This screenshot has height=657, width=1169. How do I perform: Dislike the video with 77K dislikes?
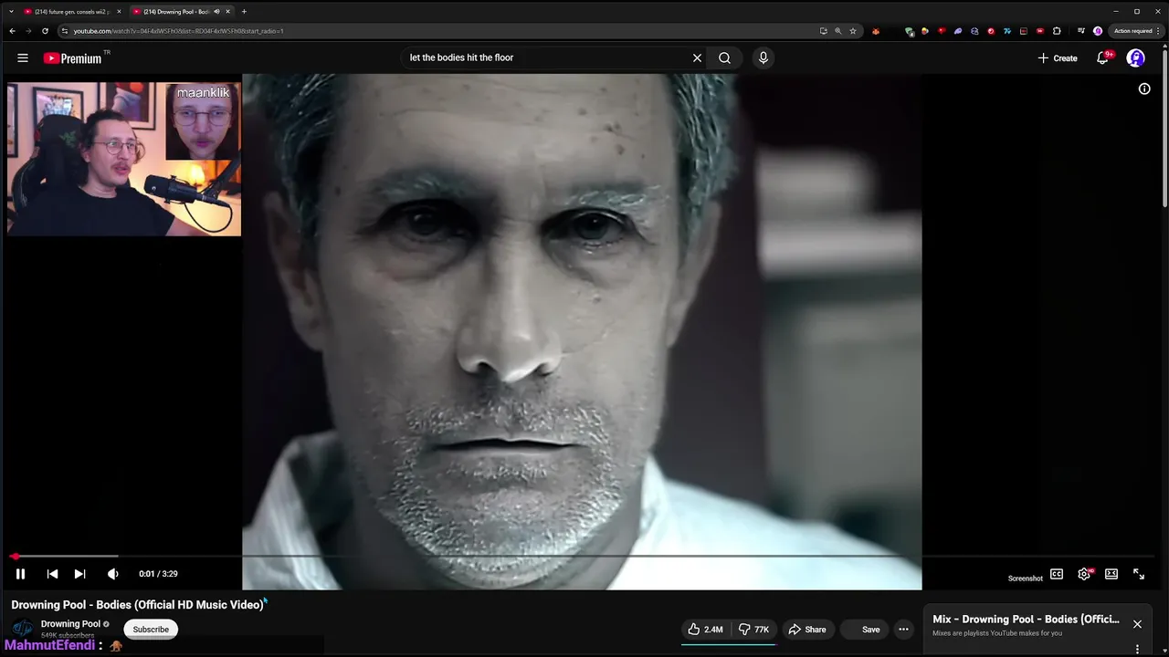click(x=753, y=630)
